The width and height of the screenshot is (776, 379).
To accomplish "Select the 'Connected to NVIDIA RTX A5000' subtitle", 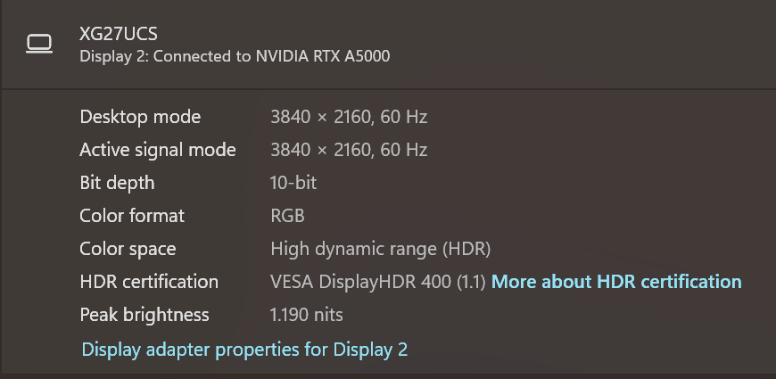I will point(235,56).
